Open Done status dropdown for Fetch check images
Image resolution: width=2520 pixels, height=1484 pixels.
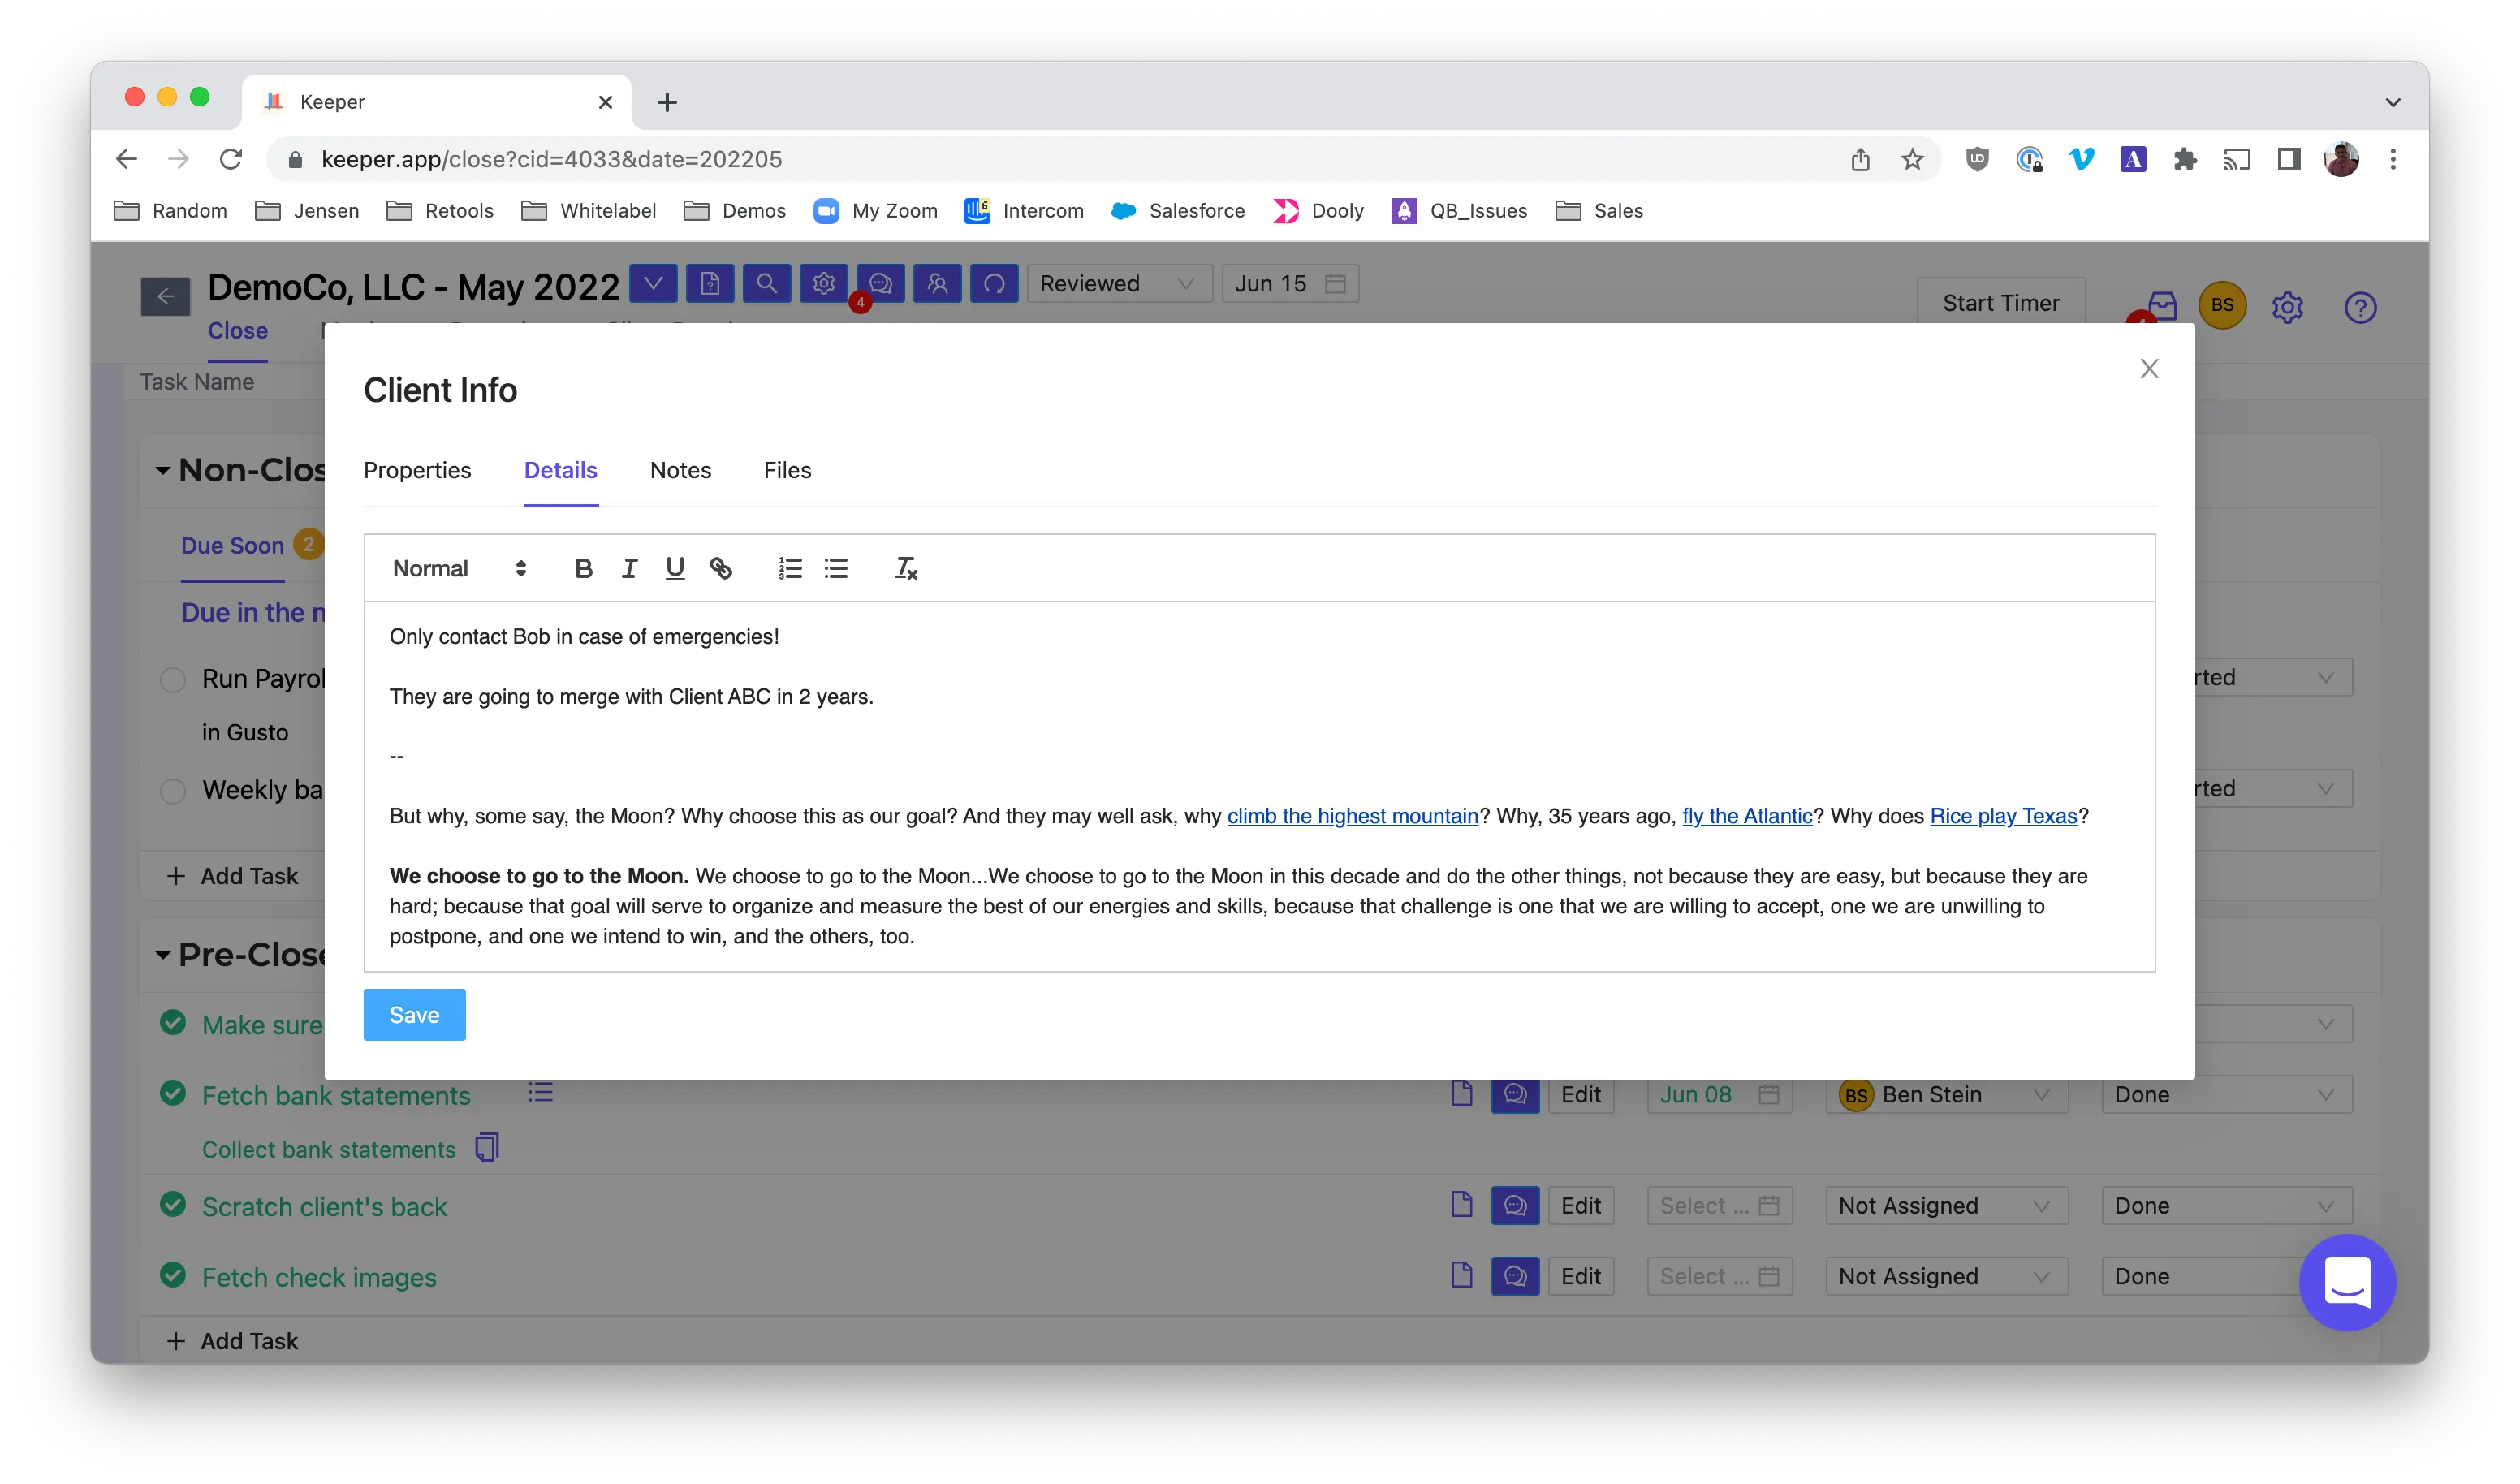click(2226, 1277)
